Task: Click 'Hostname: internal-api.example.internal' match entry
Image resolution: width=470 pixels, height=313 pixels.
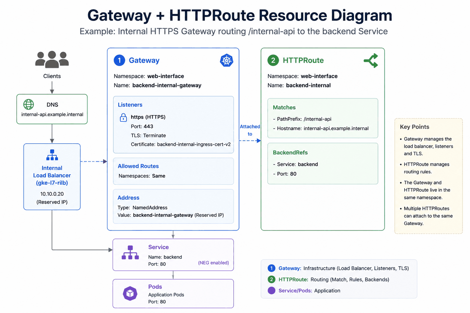Action: [x=321, y=128]
